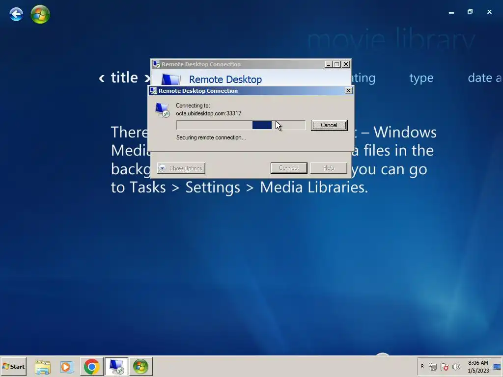Click the Remote Desktop title icon in dialog
This screenshot has width=503, height=377.
pos(153,91)
